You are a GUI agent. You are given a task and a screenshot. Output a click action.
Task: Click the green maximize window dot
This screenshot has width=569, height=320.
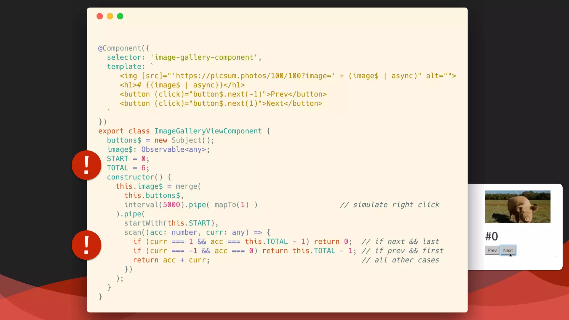click(x=120, y=16)
